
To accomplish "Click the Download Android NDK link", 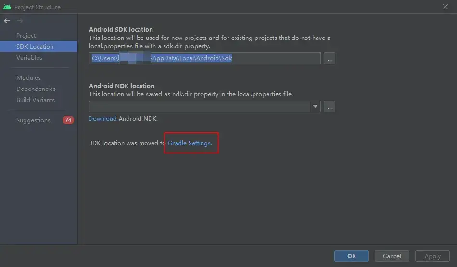I will (102, 119).
